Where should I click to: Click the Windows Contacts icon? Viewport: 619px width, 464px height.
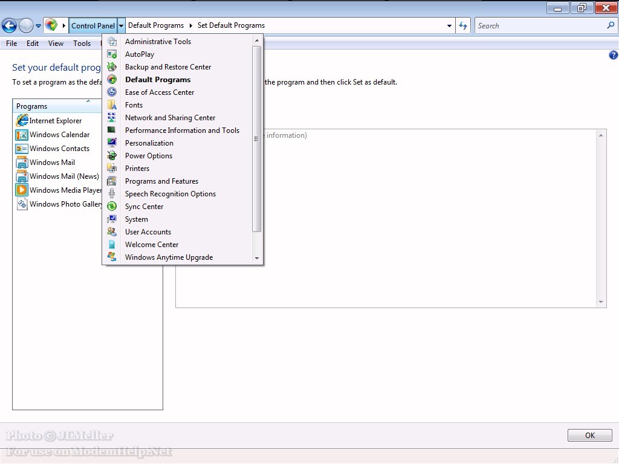22,149
